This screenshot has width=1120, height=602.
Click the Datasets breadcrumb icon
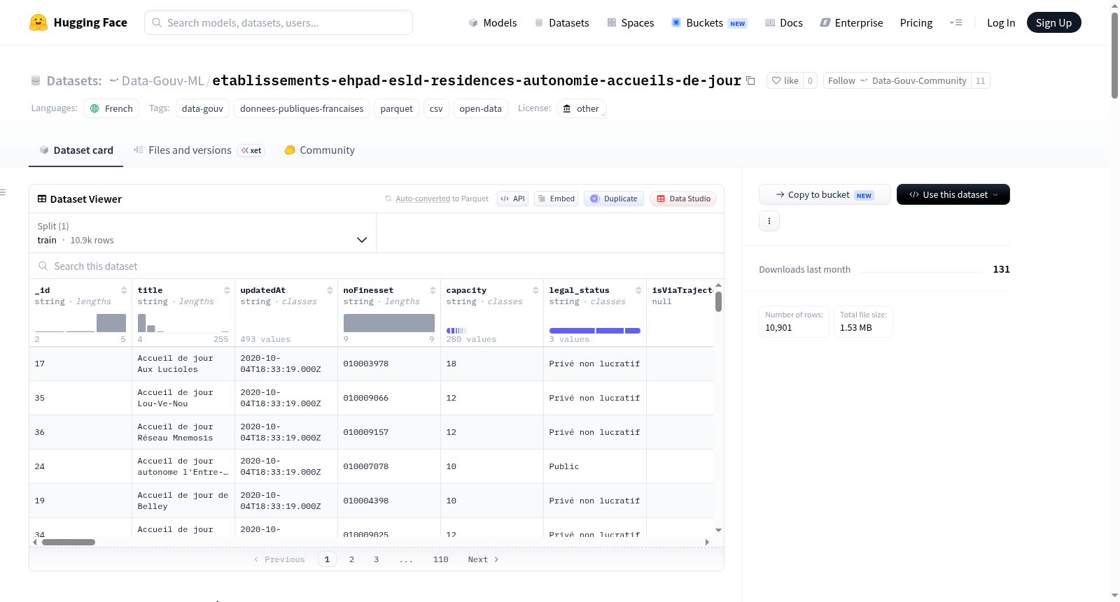point(36,81)
